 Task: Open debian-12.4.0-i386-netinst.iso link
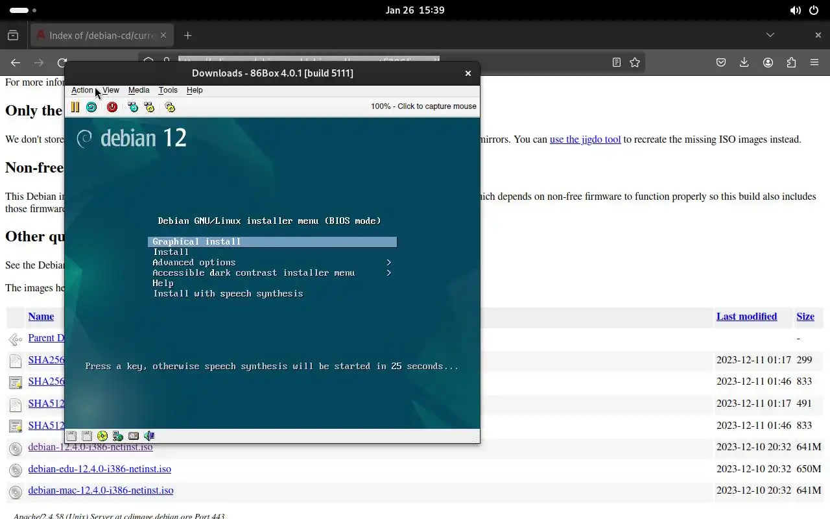click(91, 447)
